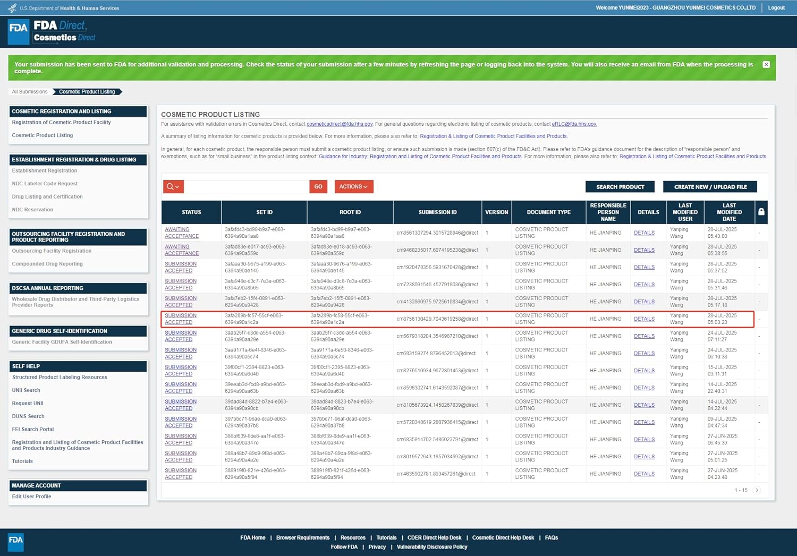Close the green notification banner
The image size is (797, 556).
[766, 64]
